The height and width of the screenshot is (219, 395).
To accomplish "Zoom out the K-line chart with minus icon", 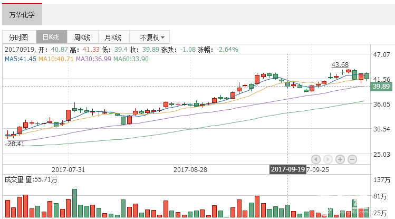I will 352,159.
